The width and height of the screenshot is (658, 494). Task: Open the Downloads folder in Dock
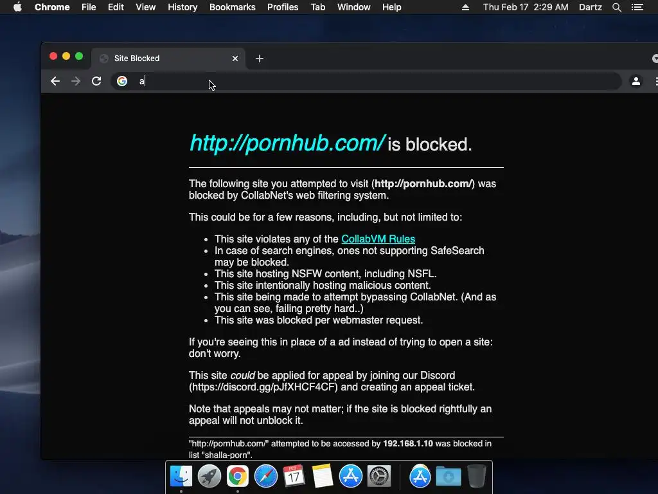pos(448,477)
